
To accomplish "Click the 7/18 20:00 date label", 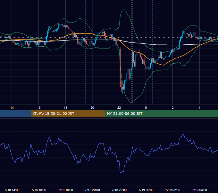I will pos(92,190).
